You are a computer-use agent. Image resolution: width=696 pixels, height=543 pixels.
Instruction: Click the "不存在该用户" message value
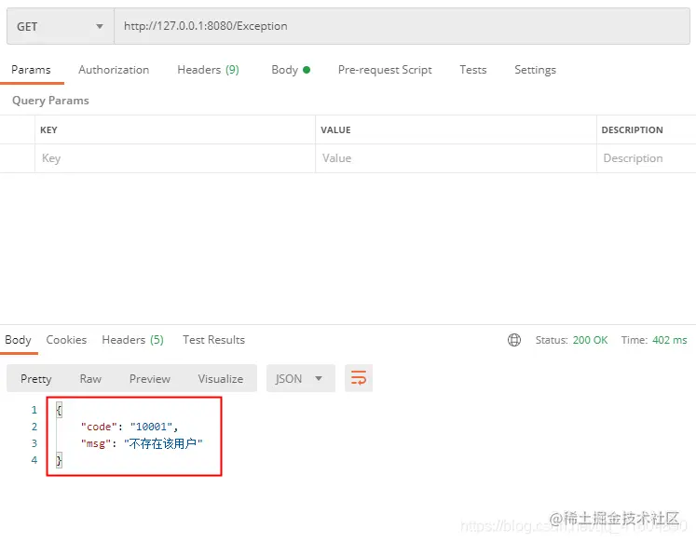pyautogui.click(x=163, y=443)
